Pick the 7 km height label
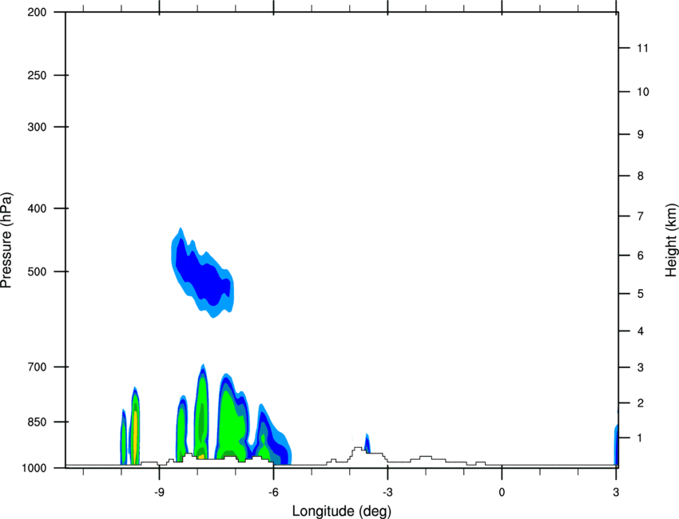Image resolution: width=679 pixels, height=519 pixels. (641, 216)
